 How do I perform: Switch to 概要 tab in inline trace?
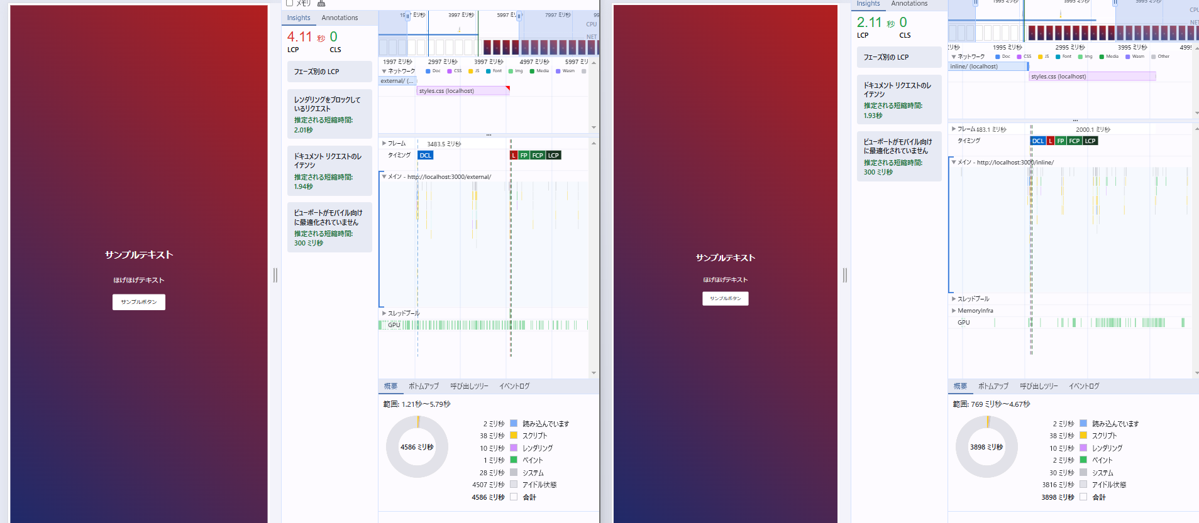pos(960,386)
